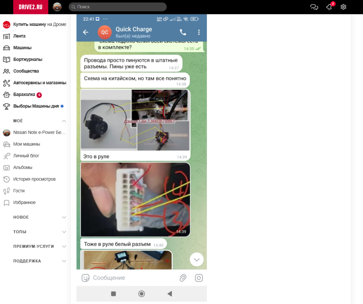363x304 pixels.
Task: Click the back arrow in chat header
Action: click(x=86, y=32)
